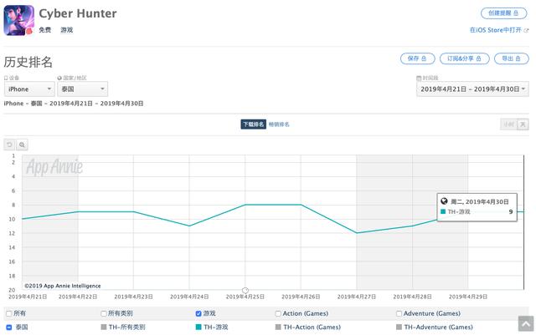536x335 pixels.
Task: Expand the date range dropdown
Action: point(472,89)
